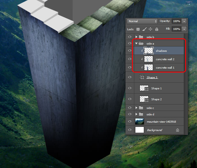Select the Shape 3 layer name

[x=152, y=77]
